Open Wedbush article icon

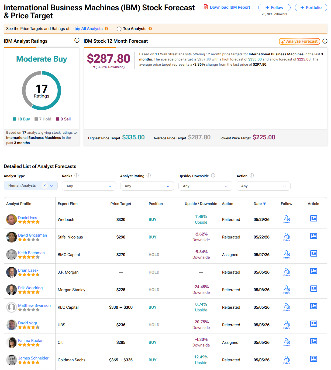[x=314, y=218]
